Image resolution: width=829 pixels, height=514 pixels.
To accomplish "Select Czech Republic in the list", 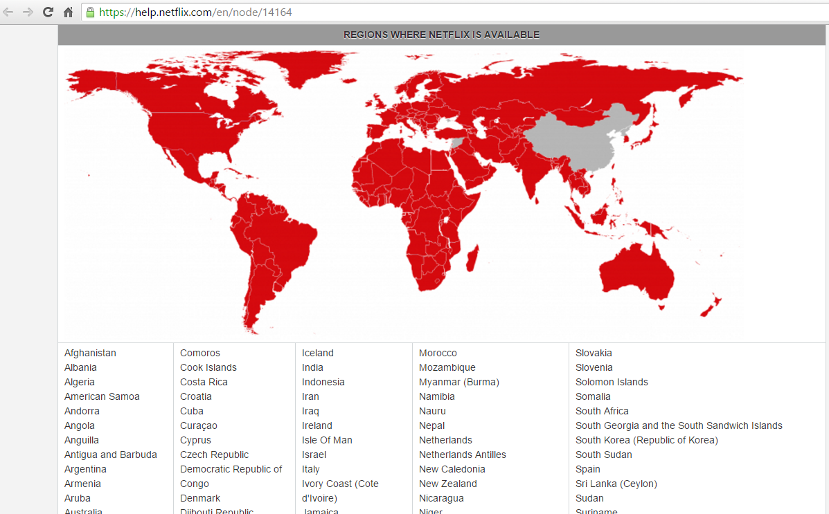I will [214, 455].
